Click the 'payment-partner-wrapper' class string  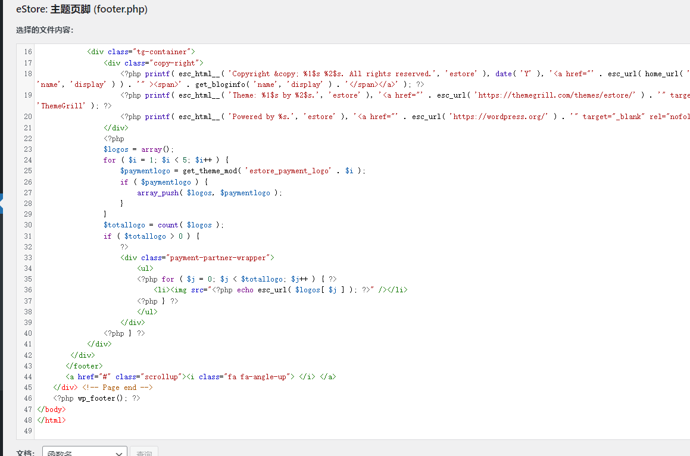pos(220,258)
